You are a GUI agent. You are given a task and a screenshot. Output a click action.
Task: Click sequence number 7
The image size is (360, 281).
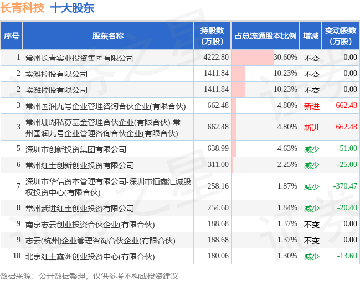point(19,186)
